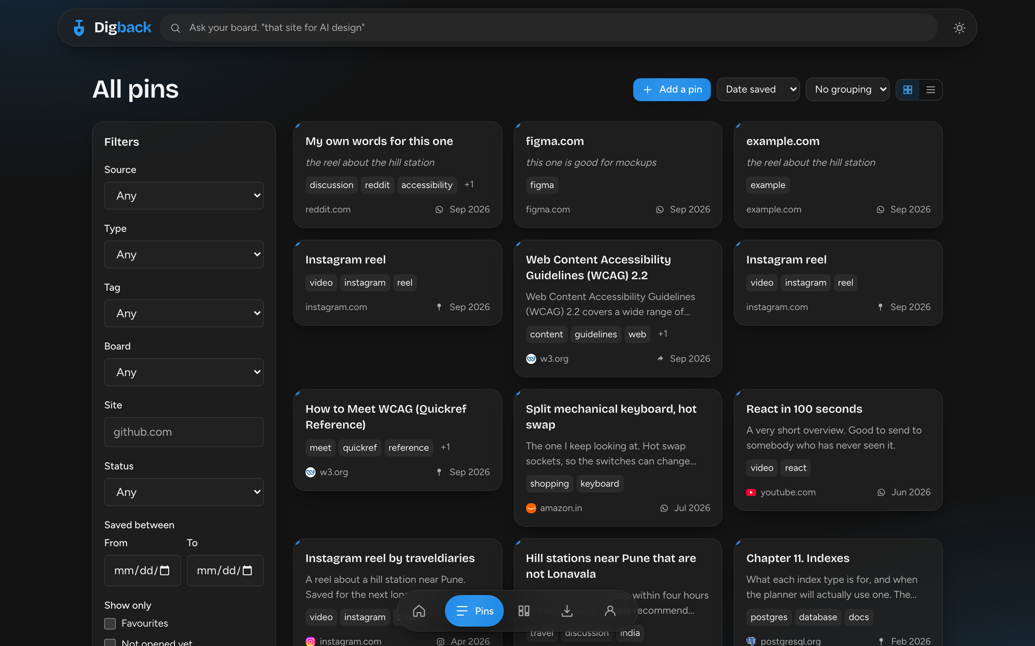Viewport: 1035px width, 646px height.
Task: Click the Site filter input field
Action: pos(184,432)
